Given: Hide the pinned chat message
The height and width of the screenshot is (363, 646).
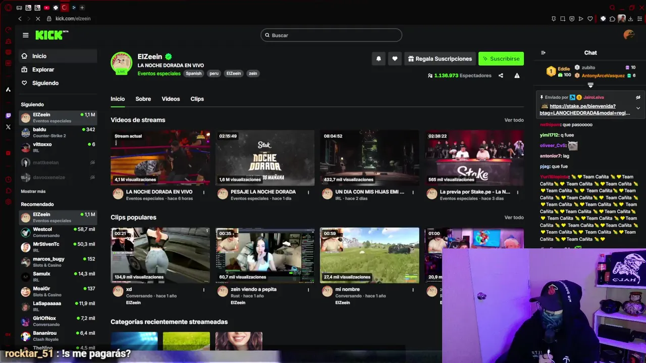Looking at the screenshot, I should point(638,97).
